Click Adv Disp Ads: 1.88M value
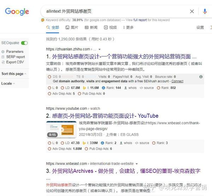The width and height of the screenshot is (212, 196). [65, 149]
